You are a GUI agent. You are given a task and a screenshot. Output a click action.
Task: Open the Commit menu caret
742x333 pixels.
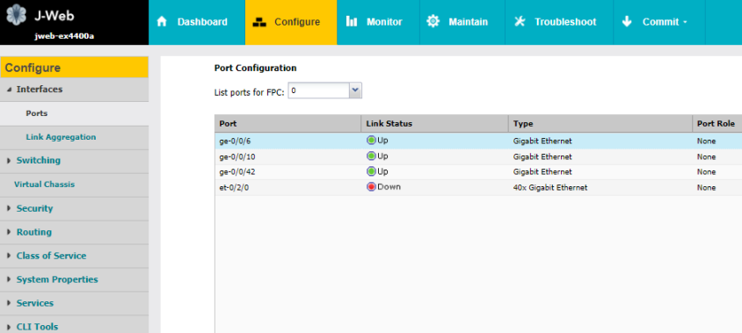tap(685, 23)
